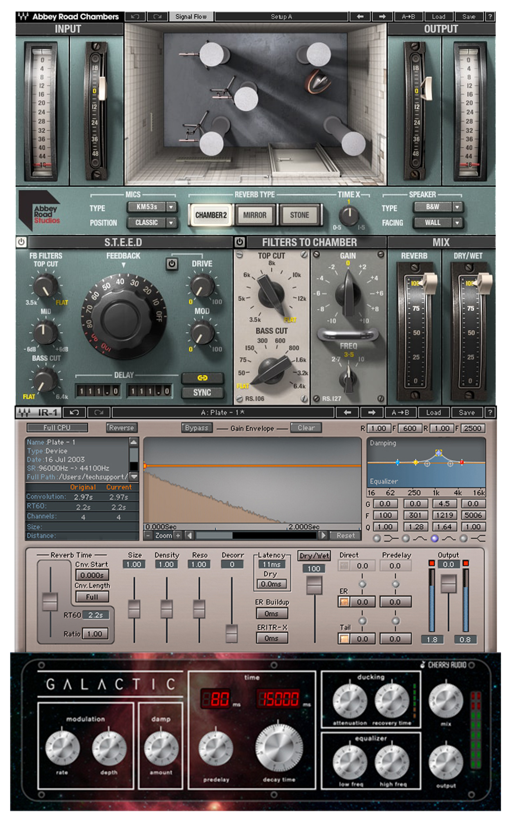Screen dimensions: 516x821
Task: Click the Dry/Wet button in IR-1
Action: [x=314, y=556]
